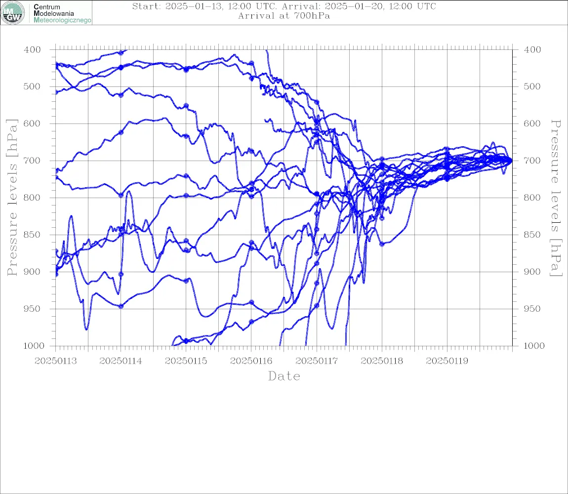The image size is (568, 494).
Task: Click the left axis 850 tick label
Action: click(32, 235)
